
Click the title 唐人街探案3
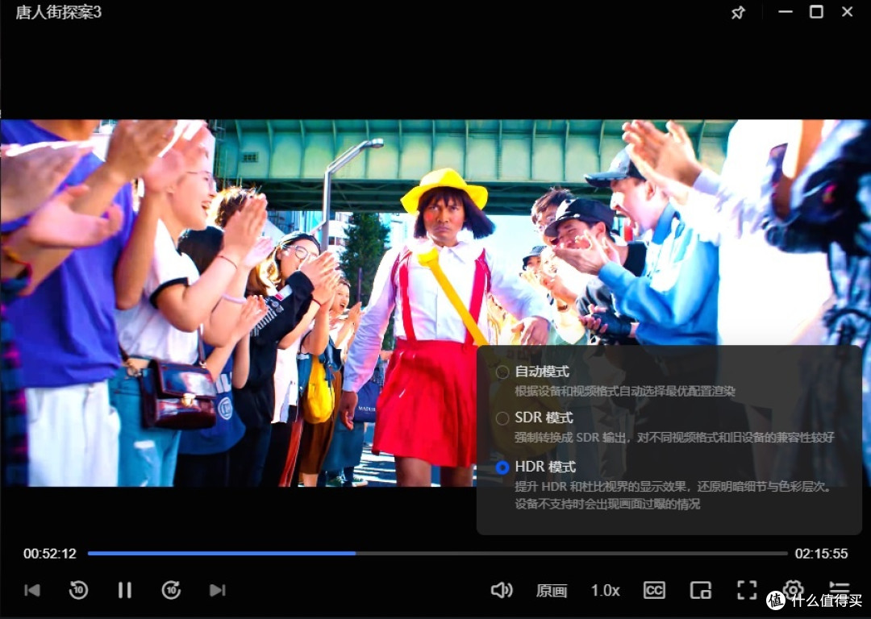pyautogui.click(x=58, y=12)
